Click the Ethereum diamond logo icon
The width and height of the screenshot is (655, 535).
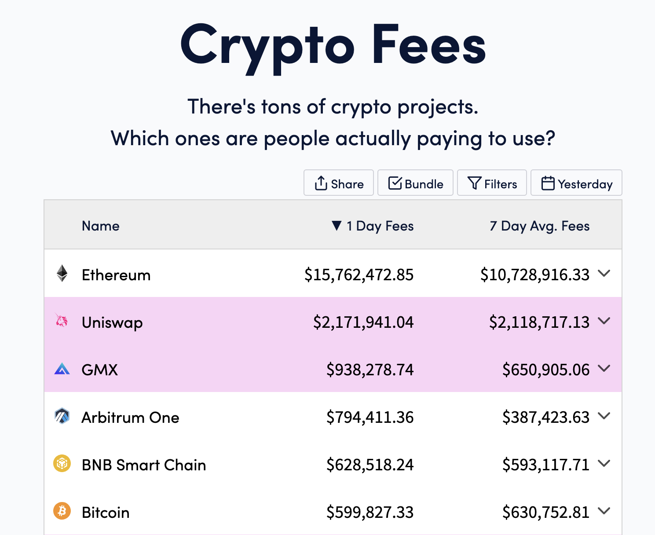coord(62,274)
